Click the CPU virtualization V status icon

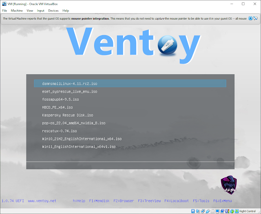tap(227, 211)
